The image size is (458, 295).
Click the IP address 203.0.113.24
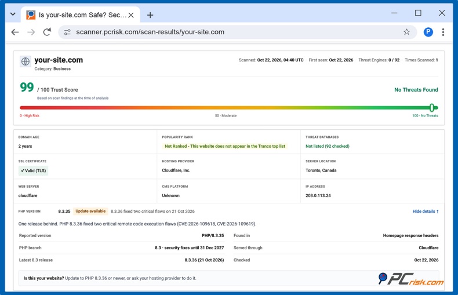coord(318,195)
